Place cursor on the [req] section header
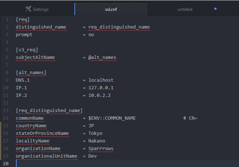Image resolution: width=239 pixels, height=167 pixels. point(22,19)
